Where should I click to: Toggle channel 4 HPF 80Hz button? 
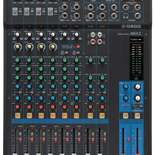pos(56,11)
